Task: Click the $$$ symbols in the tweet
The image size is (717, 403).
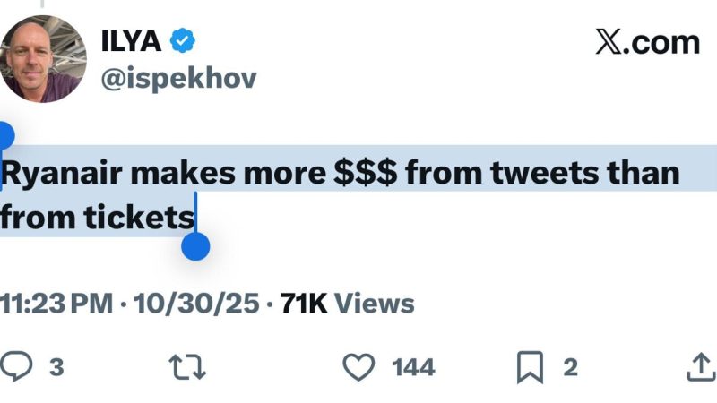Action: tap(366, 171)
